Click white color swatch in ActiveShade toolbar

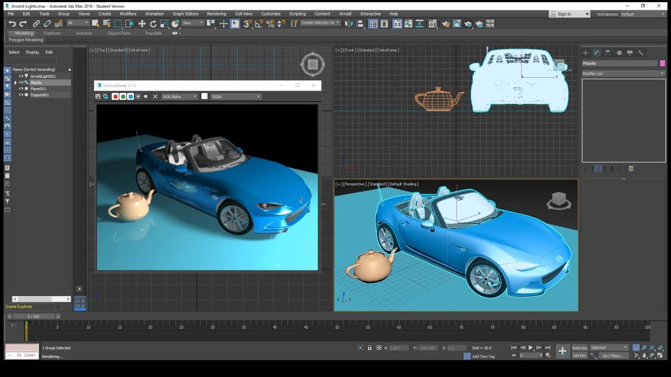pyautogui.click(x=204, y=96)
